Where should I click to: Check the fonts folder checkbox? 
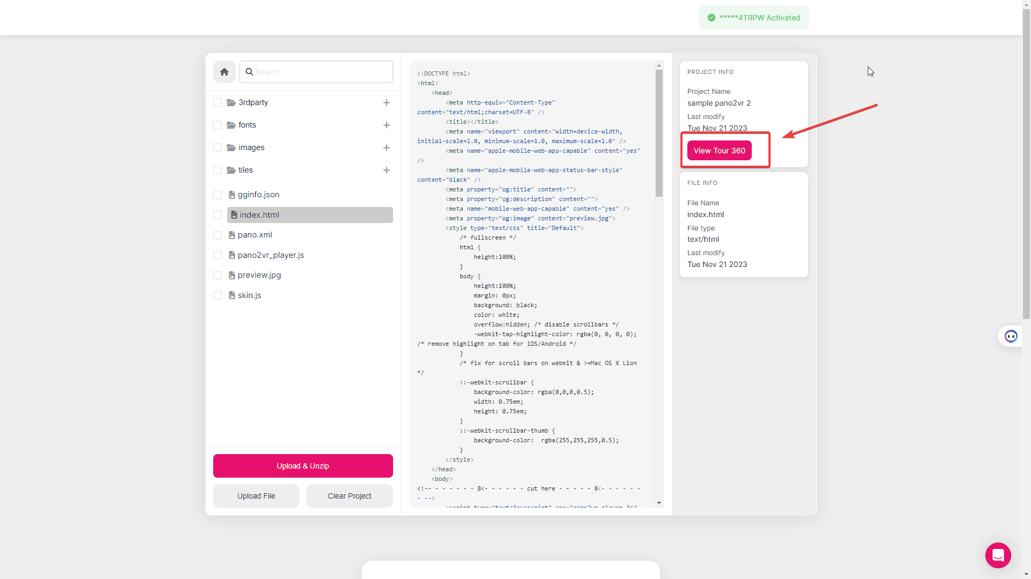[217, 125]
